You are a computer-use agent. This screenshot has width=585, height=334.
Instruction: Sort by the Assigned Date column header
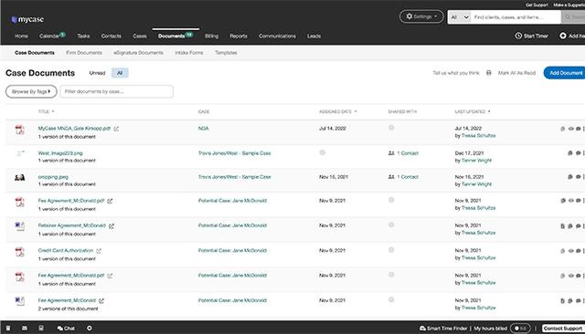tap(337, 111)
